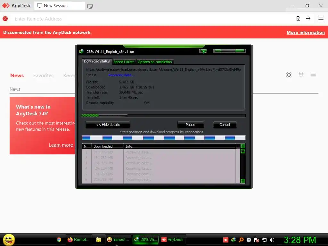Screen dimensions: 328x246
Task: Open the More information link
Action: click(x=306, y=32)
